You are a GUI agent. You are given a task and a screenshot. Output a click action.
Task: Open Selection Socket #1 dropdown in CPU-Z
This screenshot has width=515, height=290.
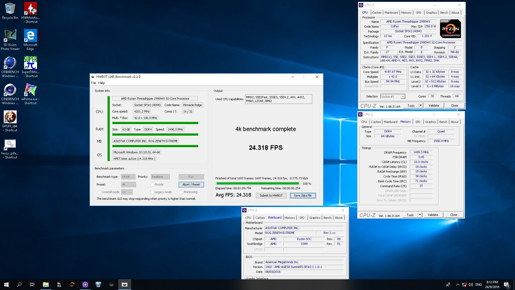pyautogui.click(x=393, y=97)
